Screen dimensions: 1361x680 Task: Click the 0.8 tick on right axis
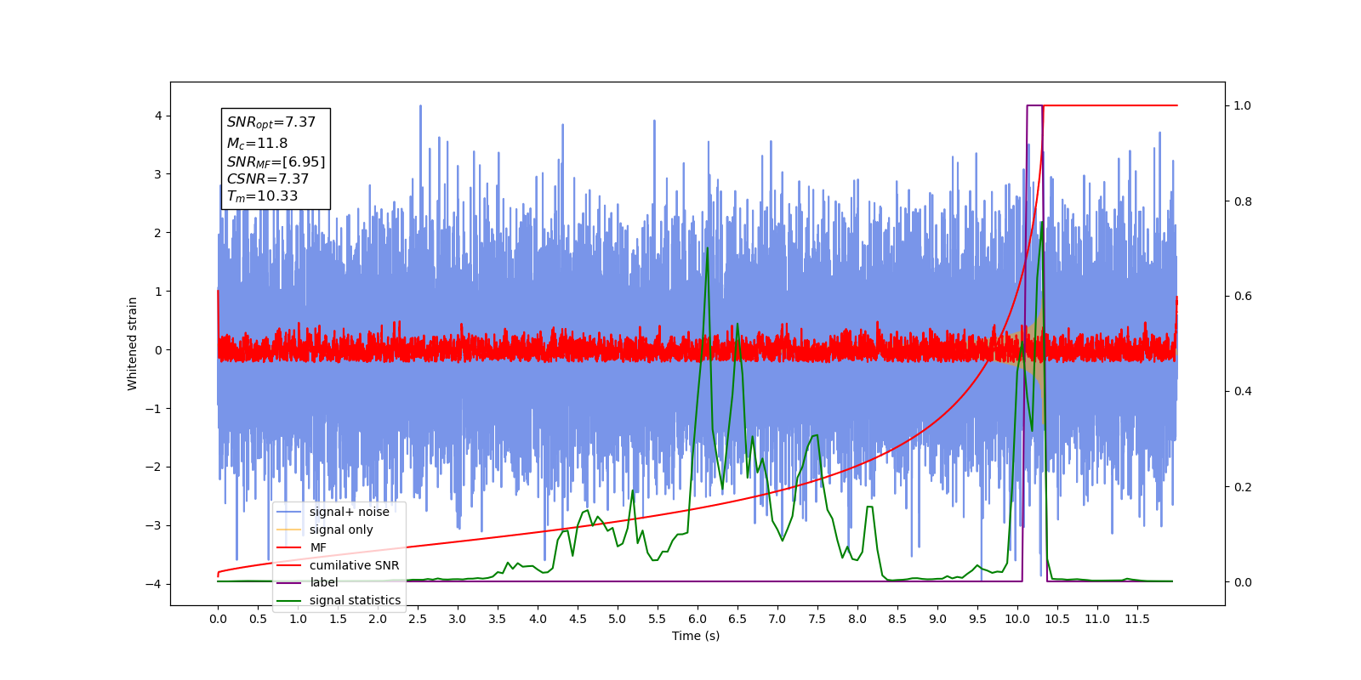(x=1243, y=201)
